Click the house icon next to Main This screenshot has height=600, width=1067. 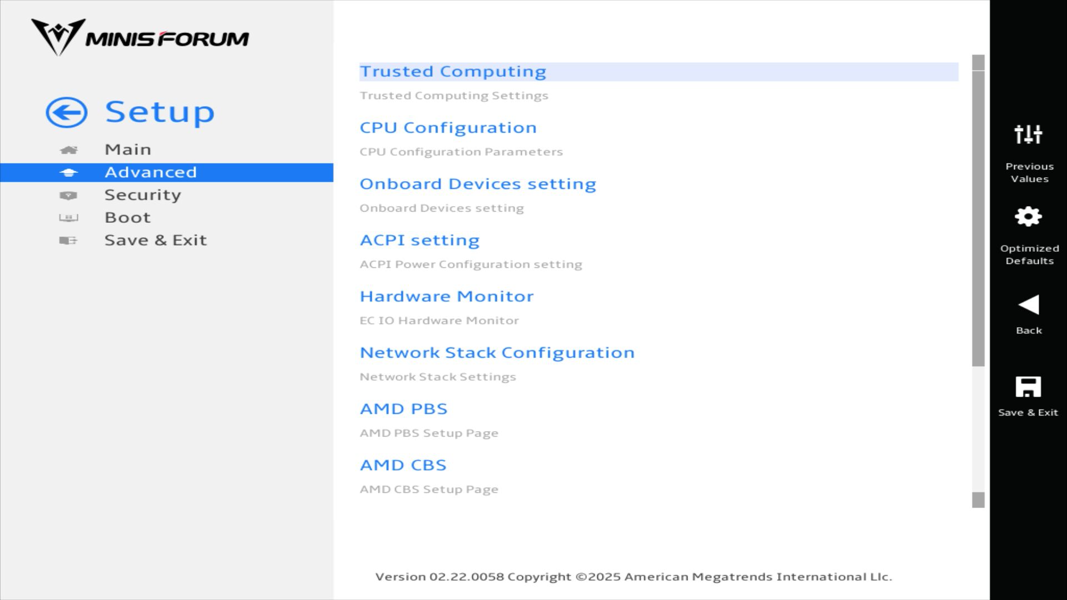[x=68, y=150]
